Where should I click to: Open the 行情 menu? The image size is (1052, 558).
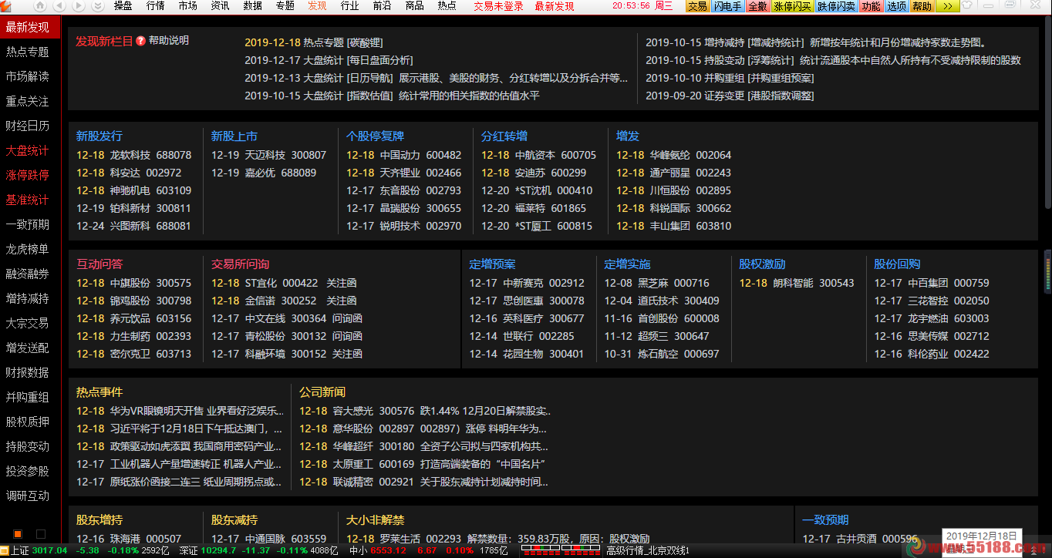point(155,6)
